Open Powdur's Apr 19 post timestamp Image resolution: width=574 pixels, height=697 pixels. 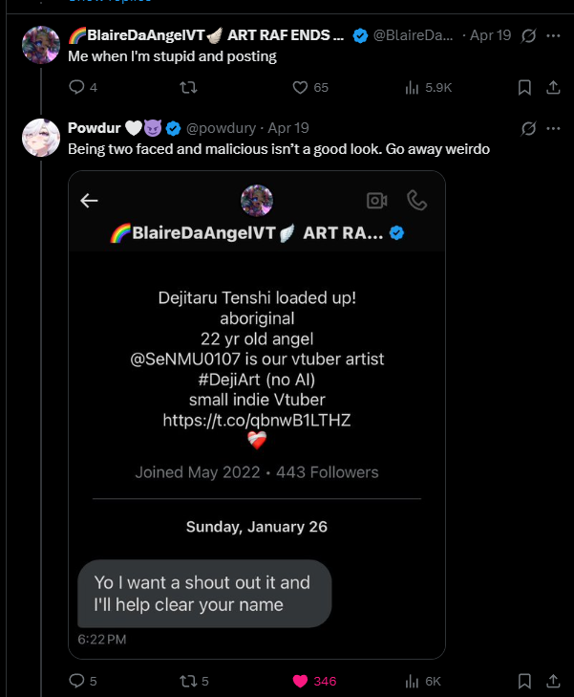click(289, 128)
